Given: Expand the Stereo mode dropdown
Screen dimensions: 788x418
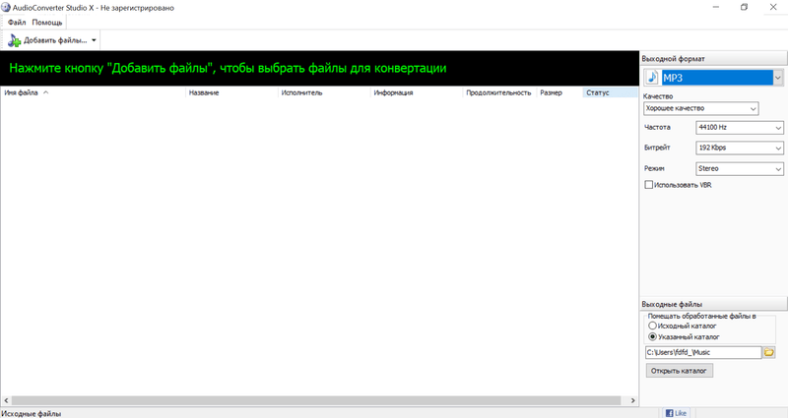Looking at the screenshot, I should tap(778, 168).
